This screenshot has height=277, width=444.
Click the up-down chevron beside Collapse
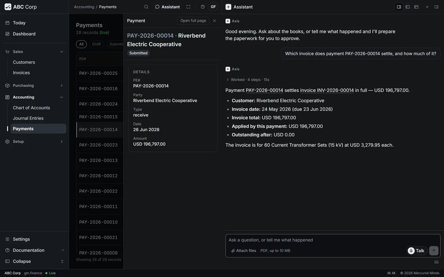tap(62, 261)
